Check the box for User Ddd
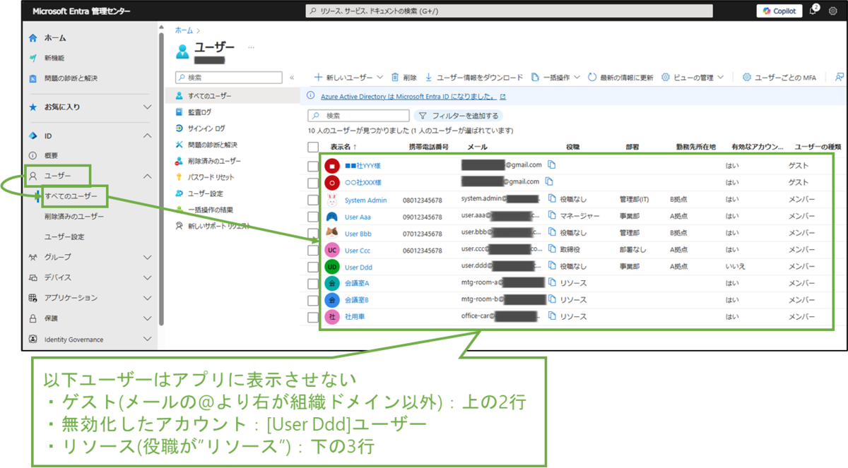 point(313,267)
